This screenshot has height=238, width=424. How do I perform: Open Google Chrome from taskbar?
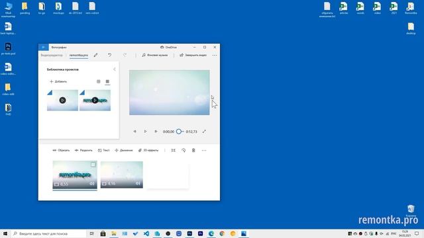coord(222,233)
